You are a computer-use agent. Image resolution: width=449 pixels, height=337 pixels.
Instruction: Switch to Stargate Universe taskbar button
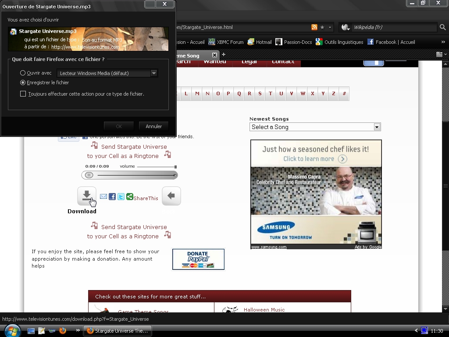(x=118, y=331)
